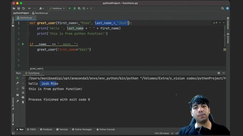Toggle the SciView tool window
The height and width of the screenshot is (136, 243).
pos(228,38)
